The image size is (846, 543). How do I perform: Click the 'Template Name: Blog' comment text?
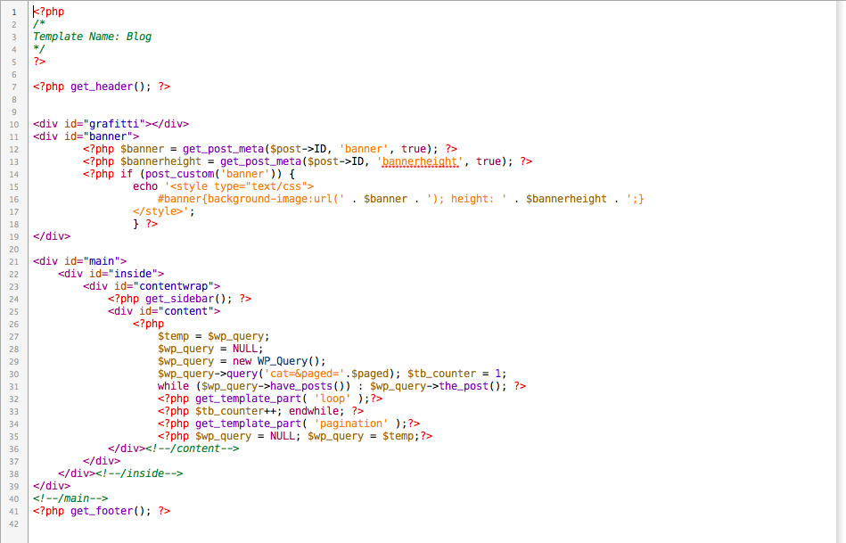coord(92,37)
